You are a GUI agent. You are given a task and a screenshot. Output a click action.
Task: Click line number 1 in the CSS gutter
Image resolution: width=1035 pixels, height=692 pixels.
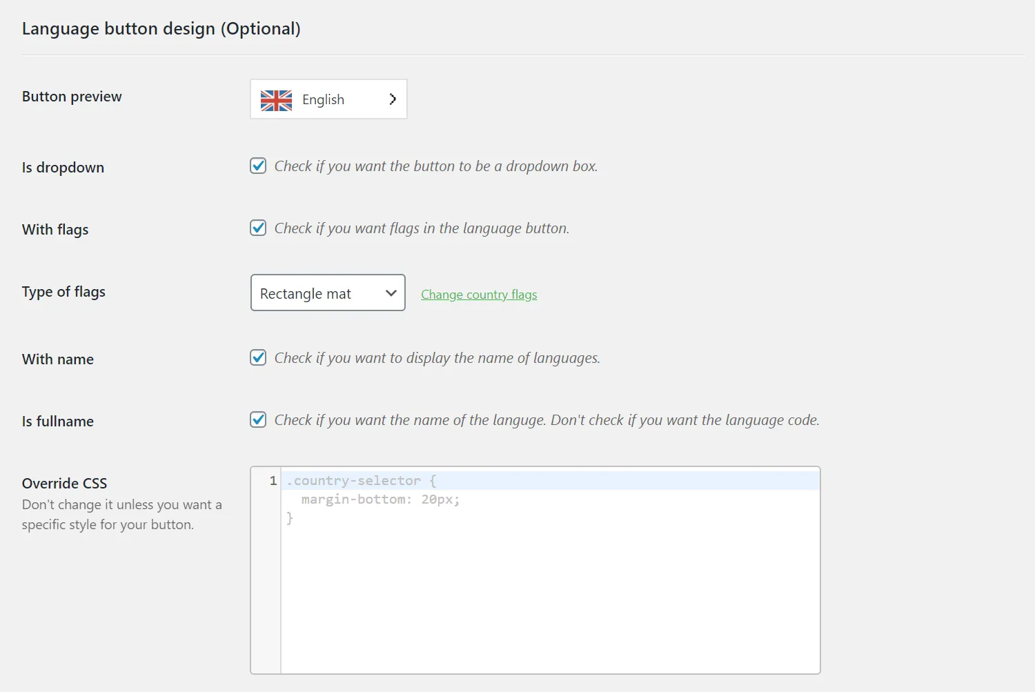[270, 480]
